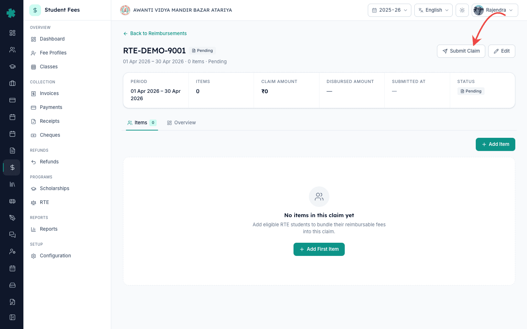This screenshot has width=527, height=329.
Task: Open the document page icon in the rail
Action: (x=12, y=151)
